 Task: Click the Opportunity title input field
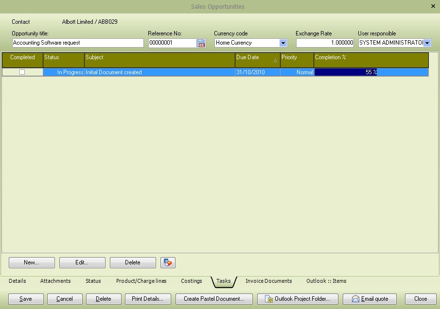tap(77, 43)
